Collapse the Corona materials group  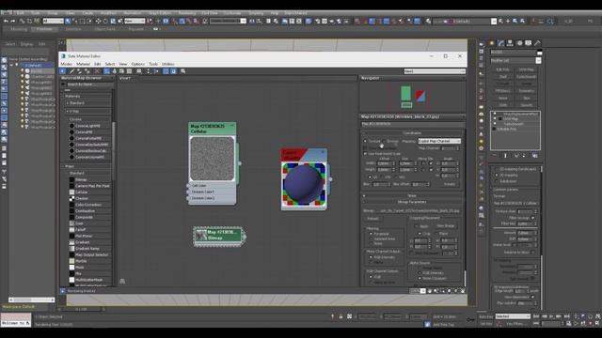pyautogui.click(x=75, y=119)
